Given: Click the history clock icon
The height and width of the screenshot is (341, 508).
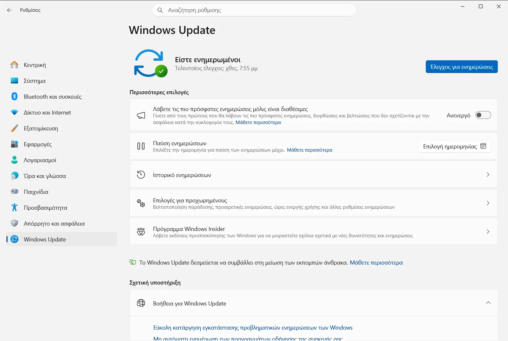Looking at the screenshot, I should click(141, 174).
